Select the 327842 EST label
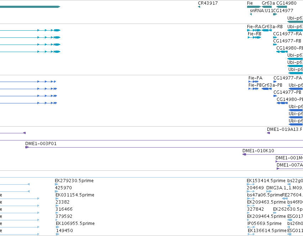Screen dimensions: 303x236 click(x=255, y=209)
